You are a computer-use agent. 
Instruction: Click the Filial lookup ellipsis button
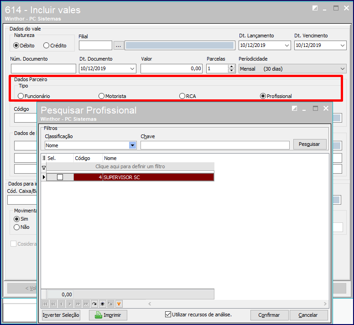118,46
